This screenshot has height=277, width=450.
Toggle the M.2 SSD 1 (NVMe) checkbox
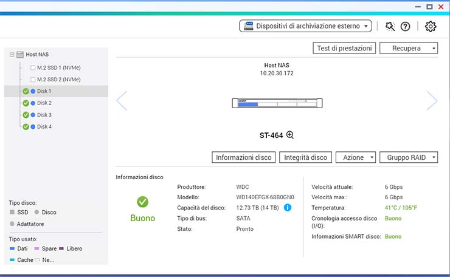point(33,67)
